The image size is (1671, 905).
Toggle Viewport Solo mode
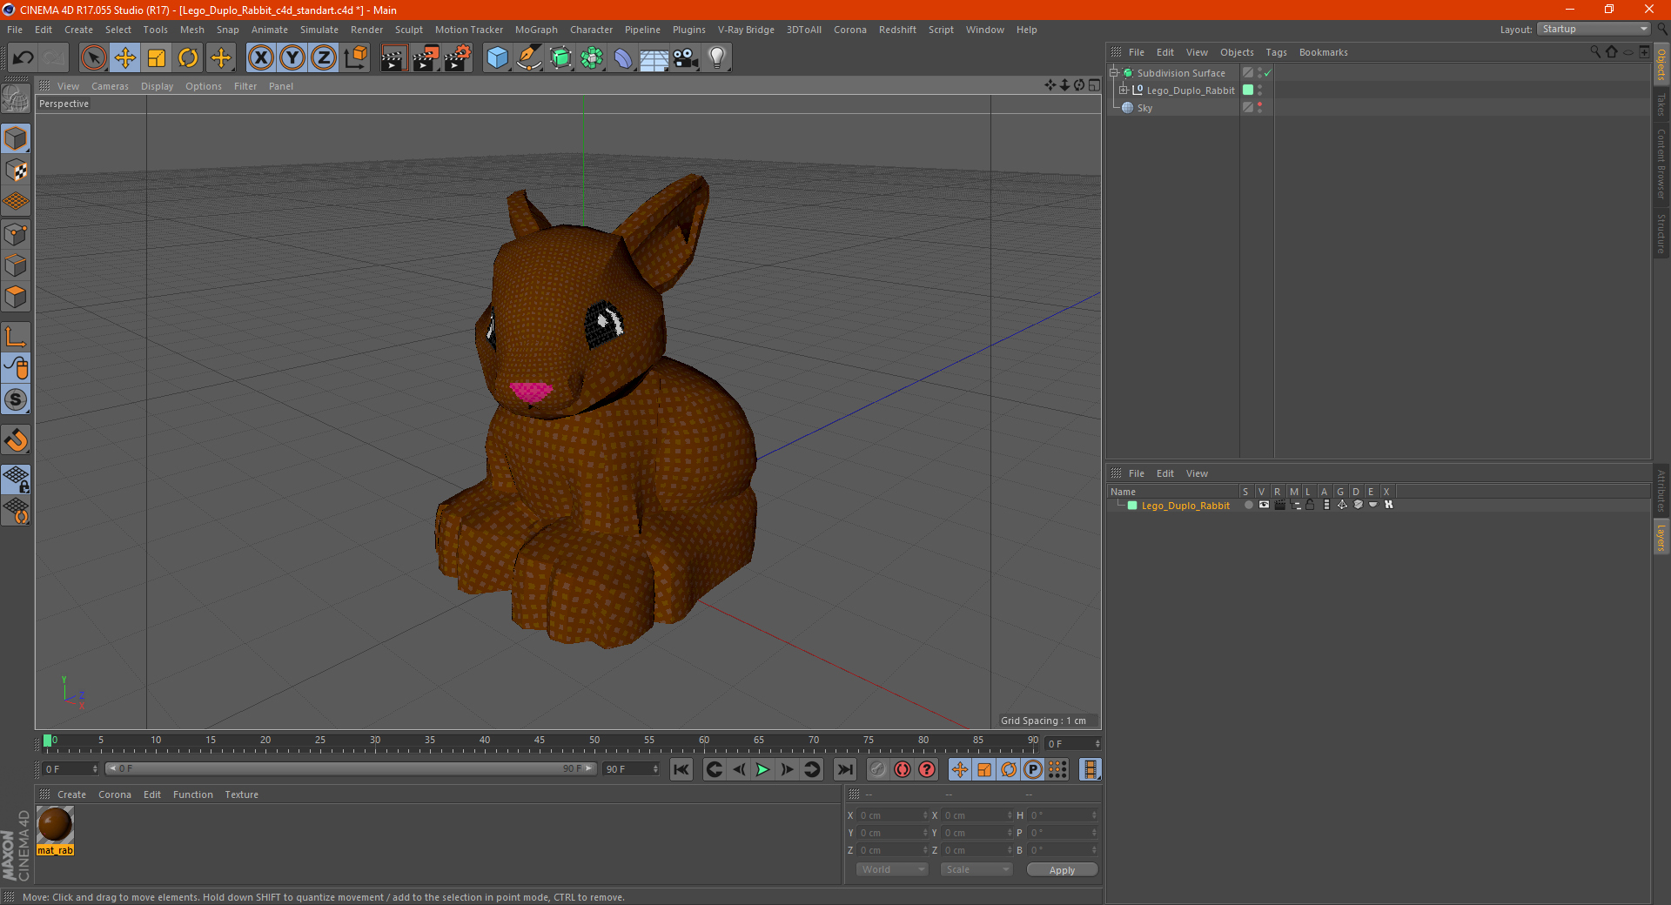tap(16, 399)
